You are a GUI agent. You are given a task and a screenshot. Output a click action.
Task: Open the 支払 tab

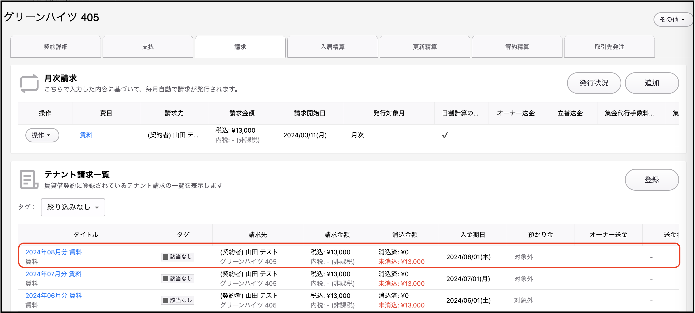point(148,47)
